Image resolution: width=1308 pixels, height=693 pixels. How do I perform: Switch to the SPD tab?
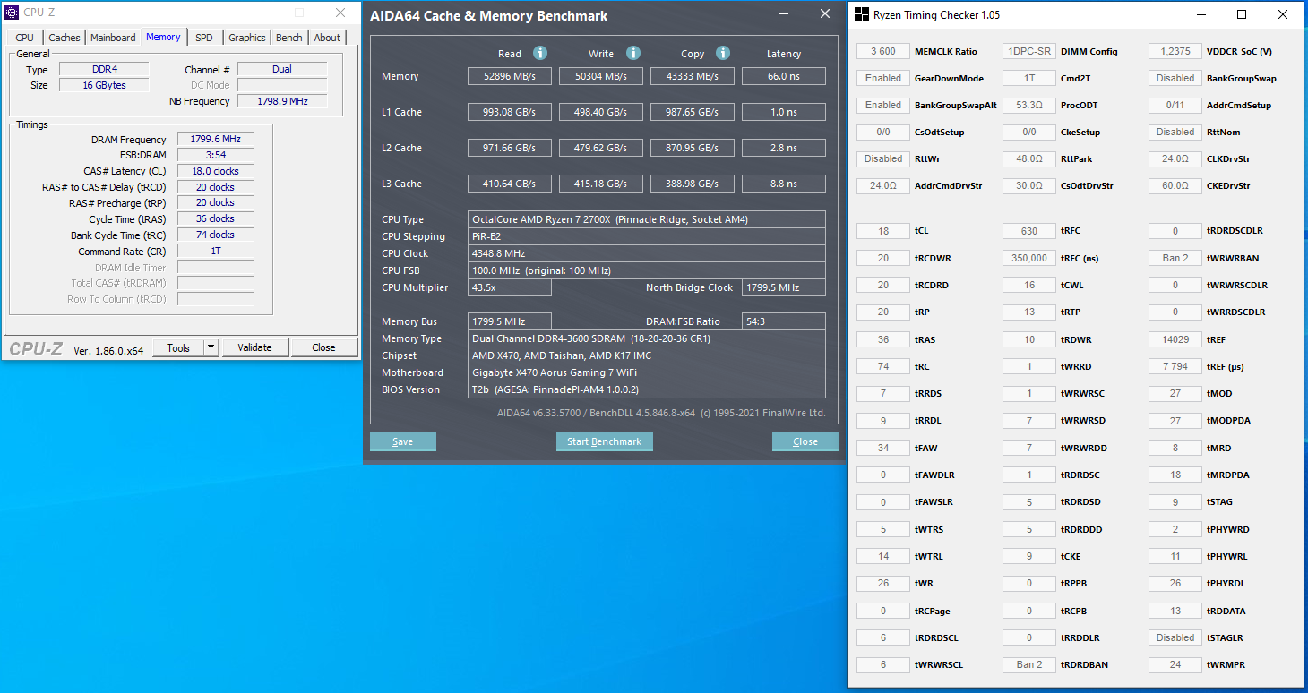tap(204, 38)
